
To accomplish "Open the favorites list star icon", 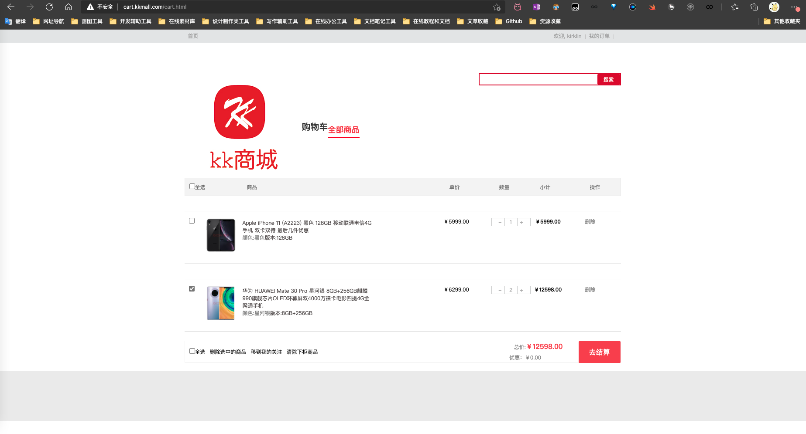I will click(x=735, y=7).
